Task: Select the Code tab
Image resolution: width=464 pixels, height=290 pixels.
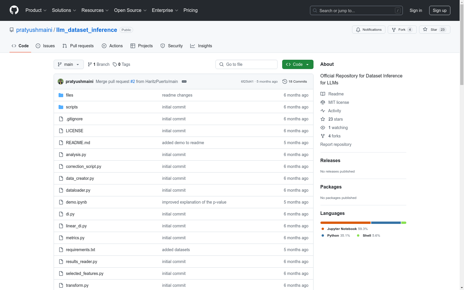Action: click(x=20, y=46)
